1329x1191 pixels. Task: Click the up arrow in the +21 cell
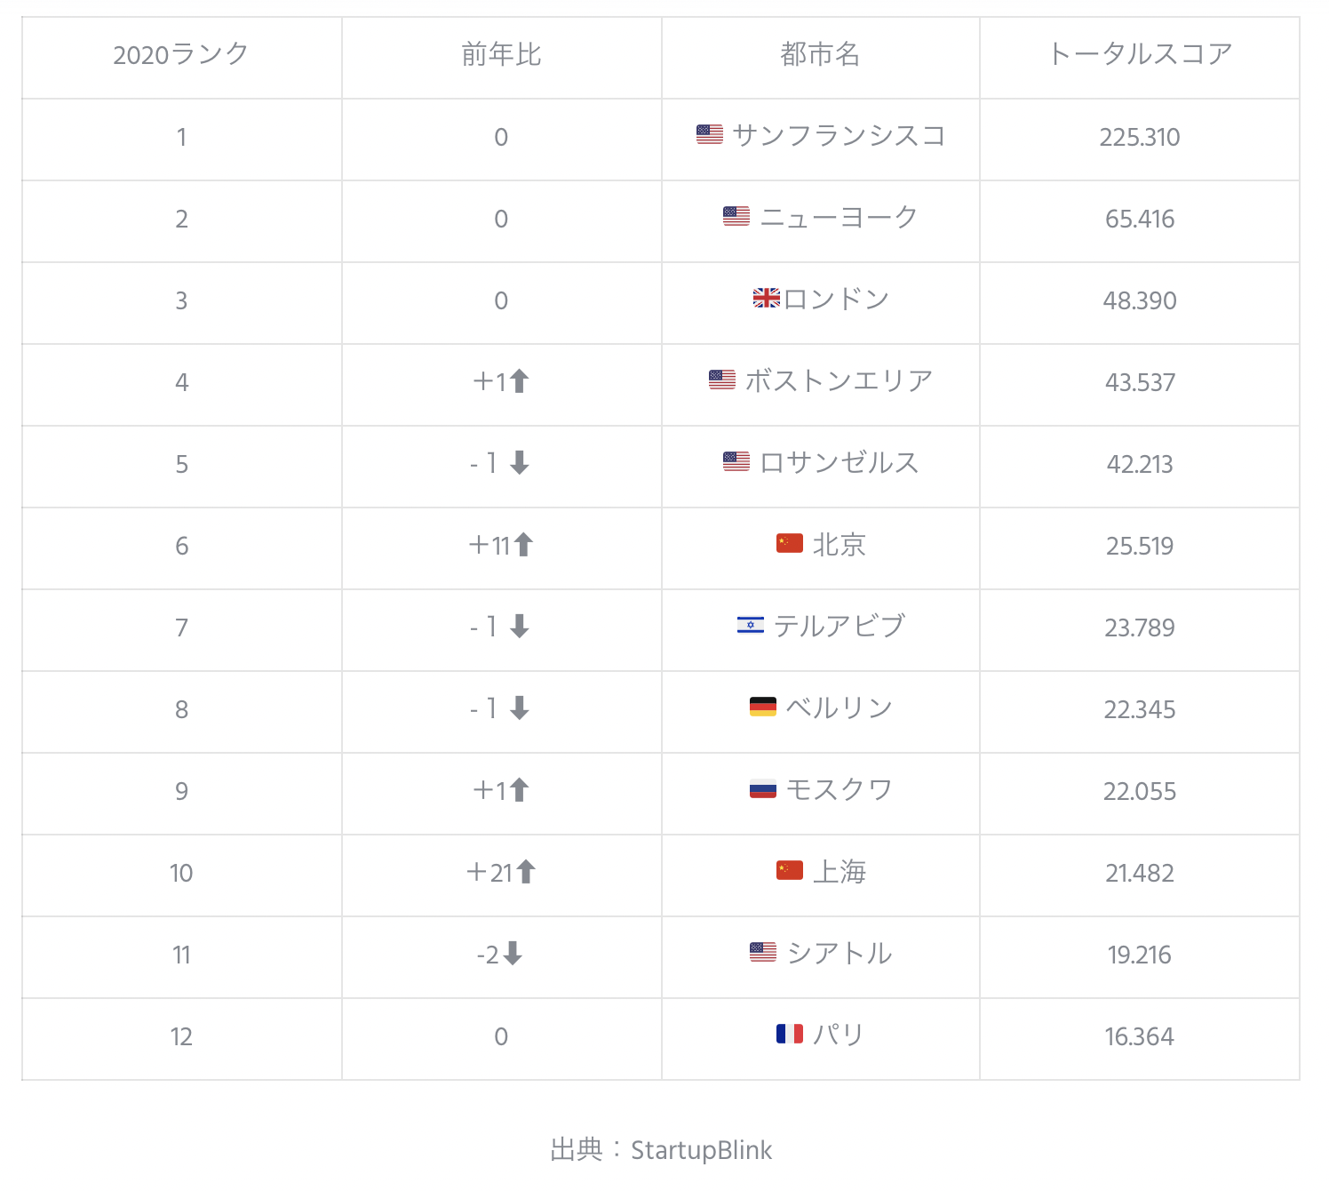[x=526, y=872]
